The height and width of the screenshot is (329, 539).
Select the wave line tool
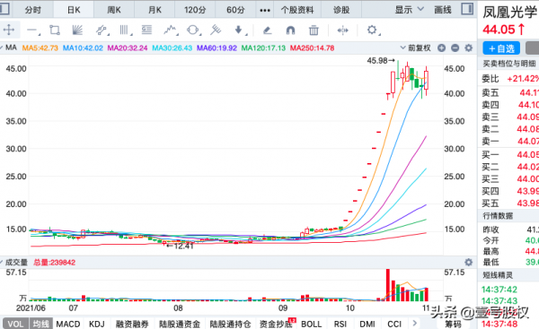click(x=170, y=30)
